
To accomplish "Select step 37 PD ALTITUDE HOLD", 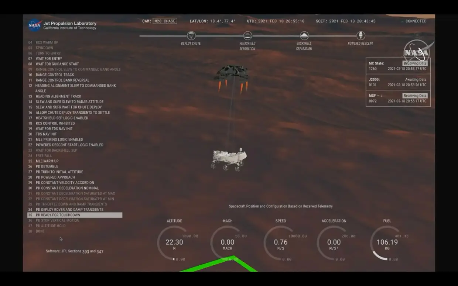I will (x=47, y=226).
